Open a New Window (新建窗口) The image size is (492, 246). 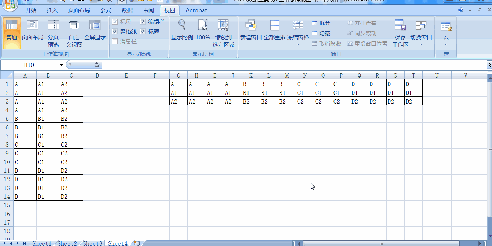coord(251,30)
